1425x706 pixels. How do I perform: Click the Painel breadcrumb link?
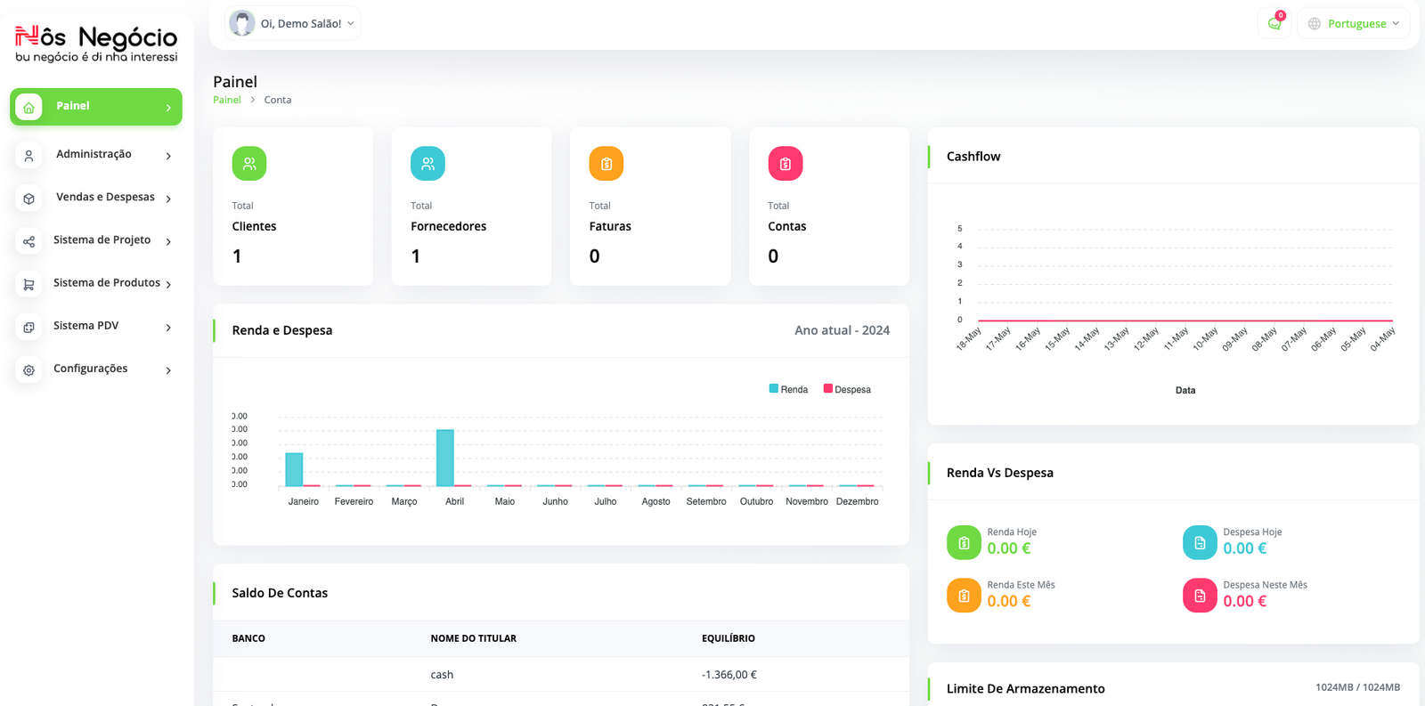tap(226, 100)
